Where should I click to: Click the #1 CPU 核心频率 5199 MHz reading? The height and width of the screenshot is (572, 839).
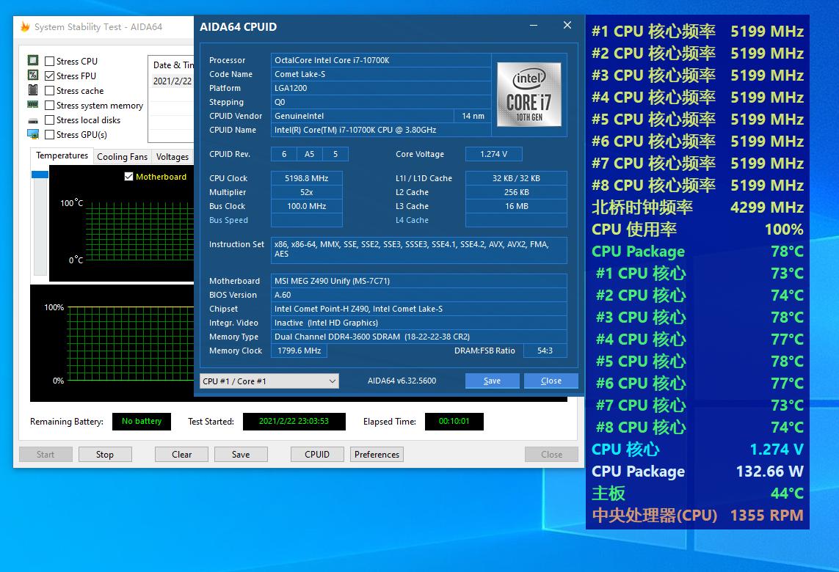[697, 32]
